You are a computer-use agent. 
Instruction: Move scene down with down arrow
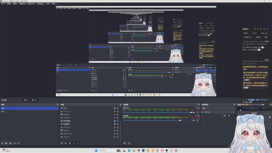tap(18, 143)
